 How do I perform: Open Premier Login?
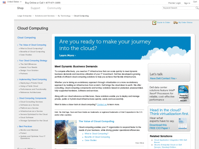point(174,3)
